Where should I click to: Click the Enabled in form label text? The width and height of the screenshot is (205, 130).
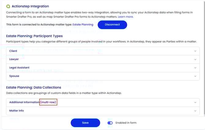pyautogui.click(x=126, y=123)
